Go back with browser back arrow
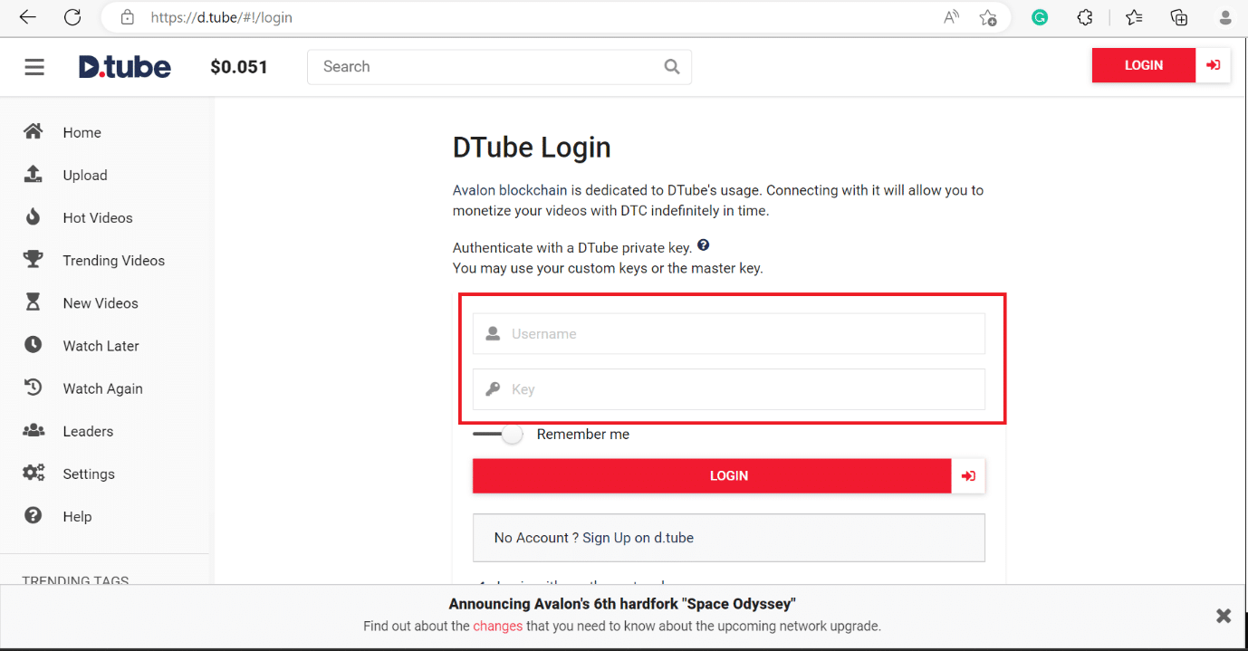The height and width of the screenshot is (651, 1248). coord(28,17)
